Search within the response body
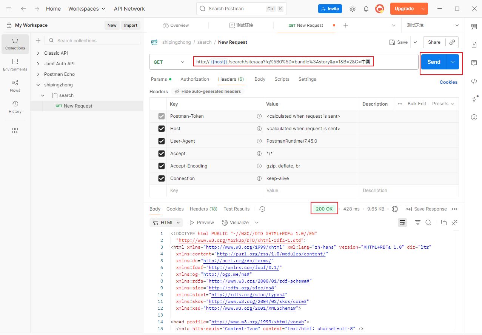Image resolution: width=482 pixels, height=335 pixels. [428, 223]
